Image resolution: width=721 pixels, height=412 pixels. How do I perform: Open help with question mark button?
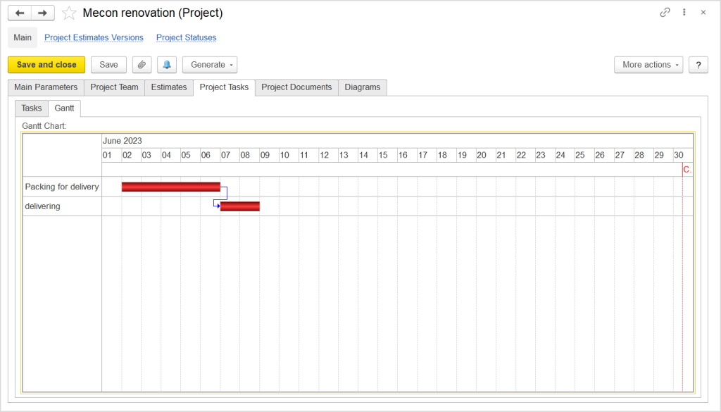pyautogui.click(x=698, y=65)
